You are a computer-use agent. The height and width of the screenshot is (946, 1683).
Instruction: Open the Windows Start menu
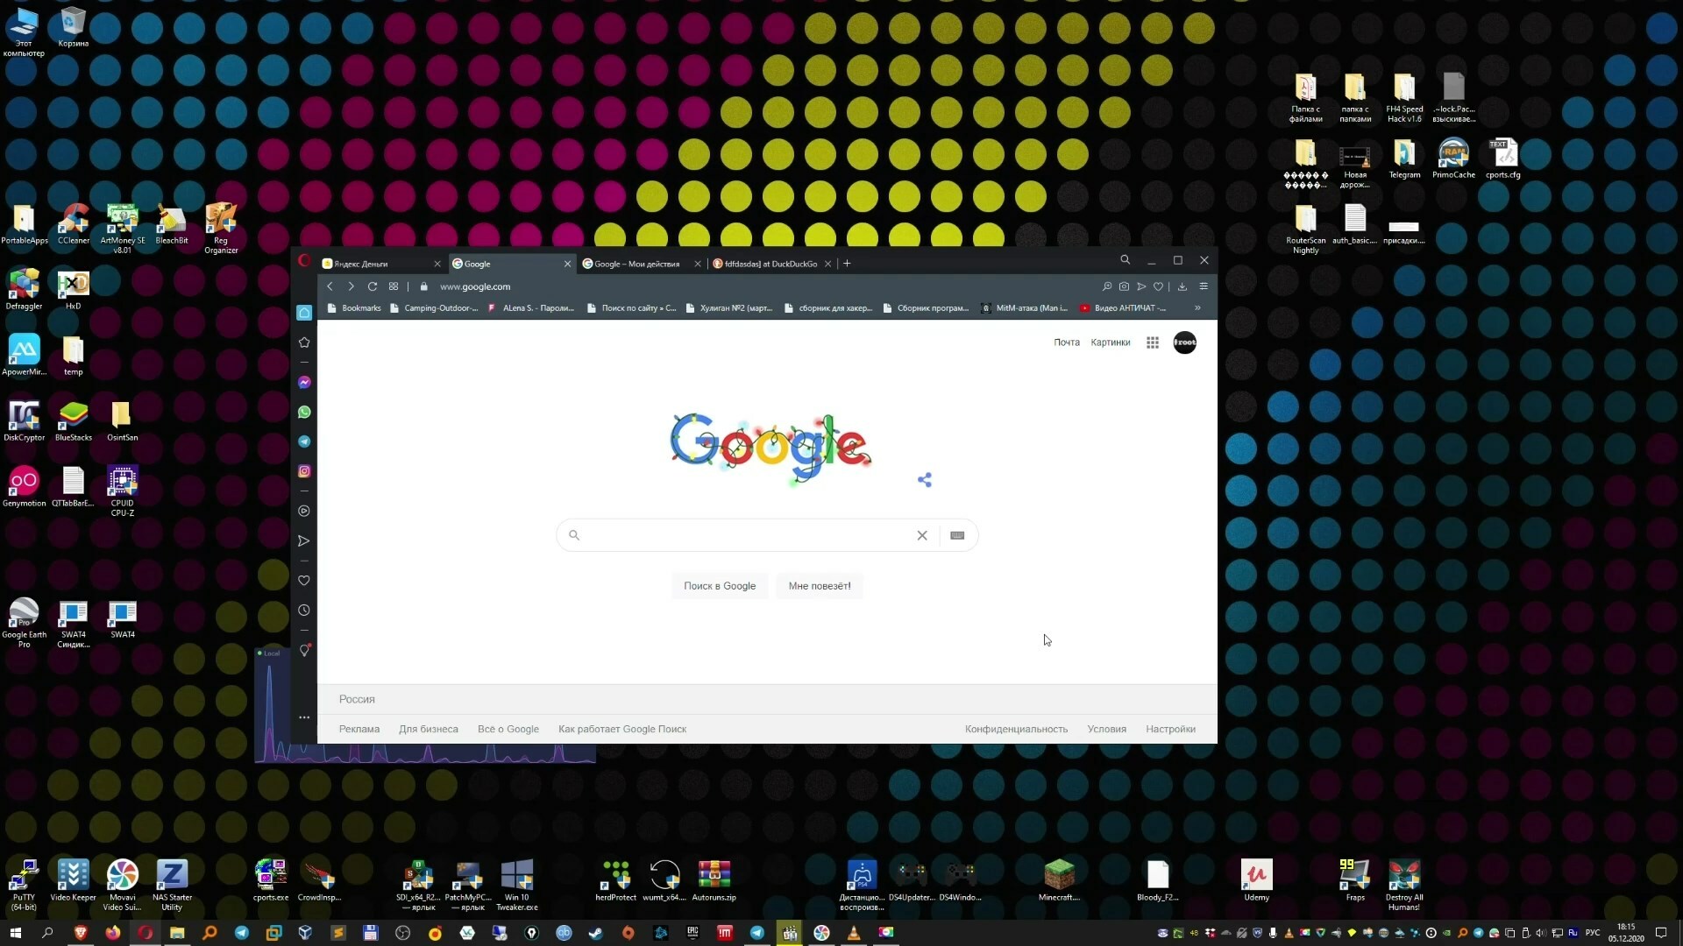[15, 933]
